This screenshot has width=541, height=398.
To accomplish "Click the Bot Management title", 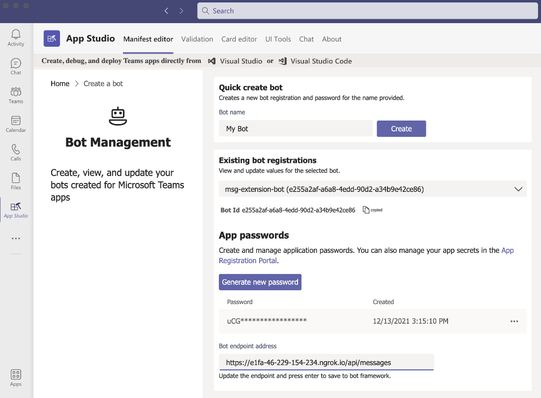I will (118, 142).
